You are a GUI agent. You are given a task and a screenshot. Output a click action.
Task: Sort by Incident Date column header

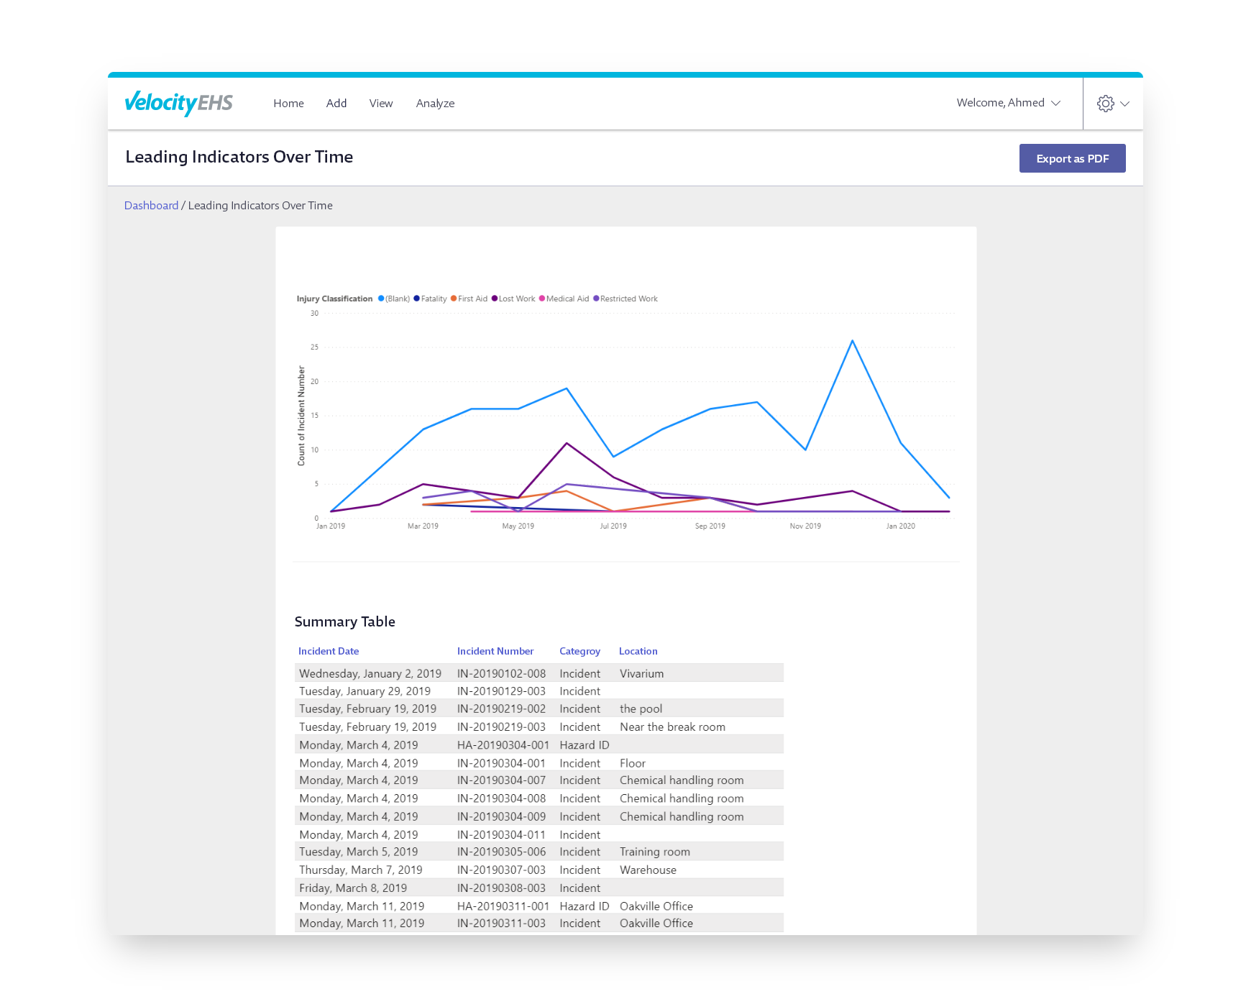(329, 651)
